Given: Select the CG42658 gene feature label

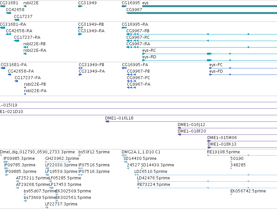Looking at the screenshot, I should (x=15, y=9).
